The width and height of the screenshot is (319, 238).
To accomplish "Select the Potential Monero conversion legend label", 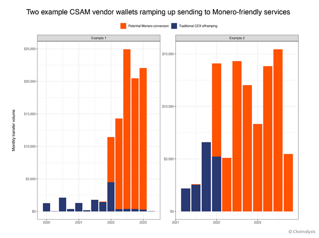I will 148,26.
